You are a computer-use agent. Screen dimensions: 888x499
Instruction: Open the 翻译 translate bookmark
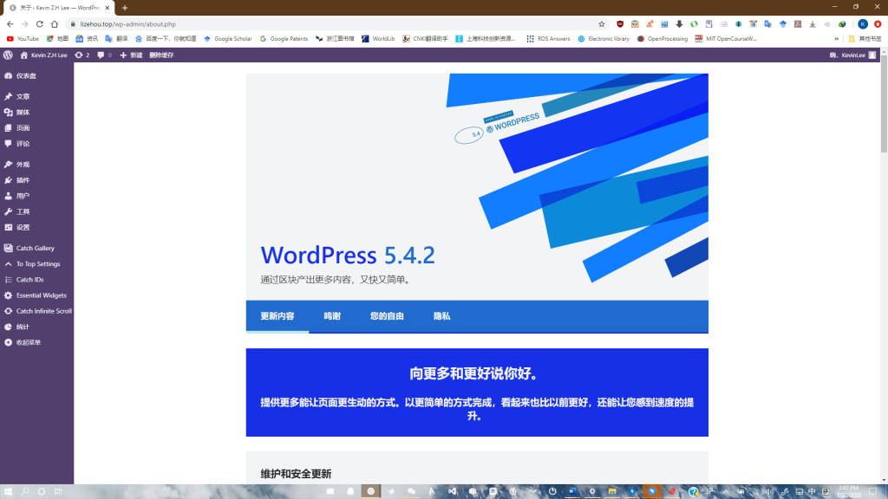[x=116, y=39]
